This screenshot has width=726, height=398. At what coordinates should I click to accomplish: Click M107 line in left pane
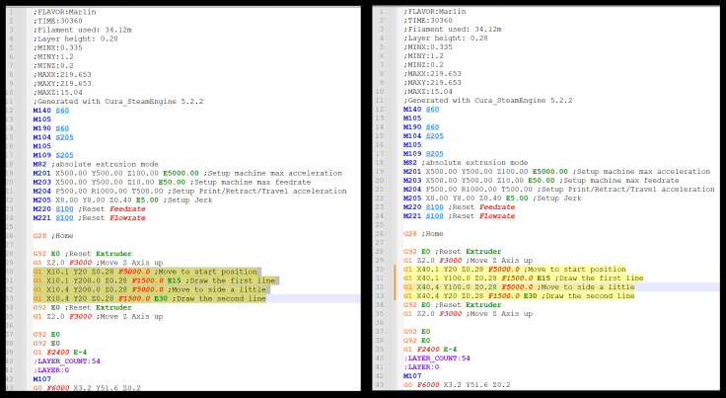(41, 376)
